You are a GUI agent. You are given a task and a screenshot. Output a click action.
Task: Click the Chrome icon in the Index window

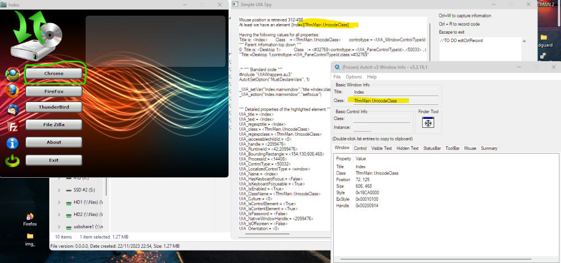point(13,74)
